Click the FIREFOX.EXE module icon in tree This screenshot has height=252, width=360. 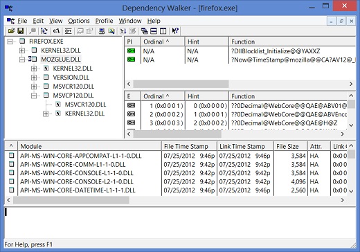[22, 41]
